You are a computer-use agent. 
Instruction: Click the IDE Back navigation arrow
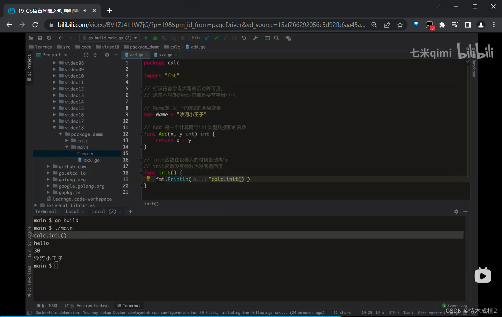(61, 38)
